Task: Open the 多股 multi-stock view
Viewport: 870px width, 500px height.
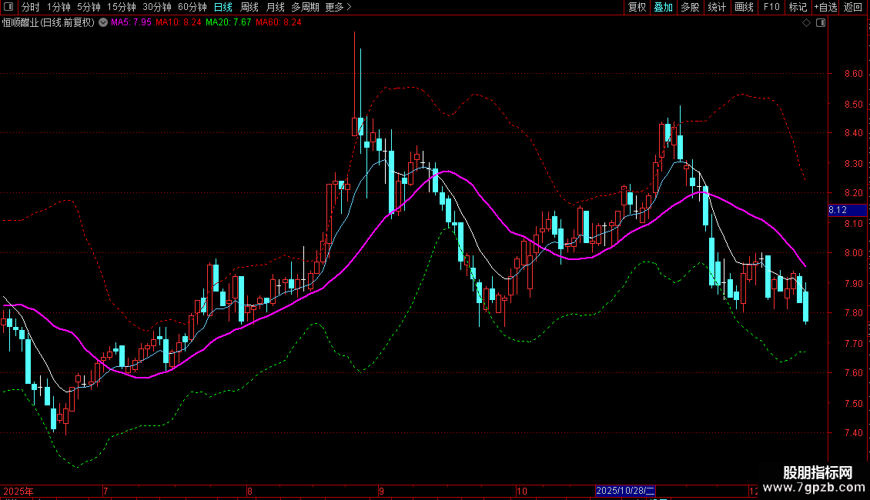Action: pos(690,7)
